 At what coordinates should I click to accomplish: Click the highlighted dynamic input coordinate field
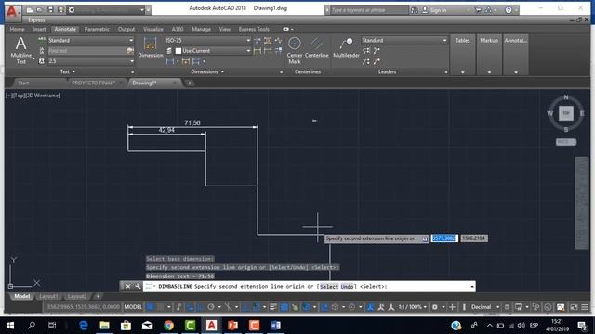tap(444, 238)
